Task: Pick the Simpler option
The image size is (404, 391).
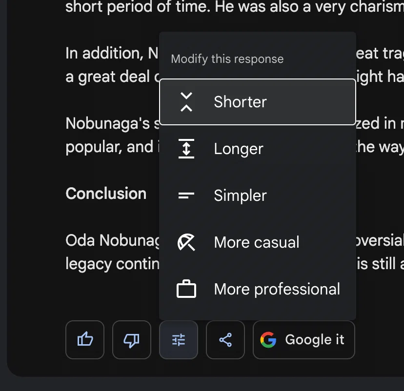Action: (258, 195)
